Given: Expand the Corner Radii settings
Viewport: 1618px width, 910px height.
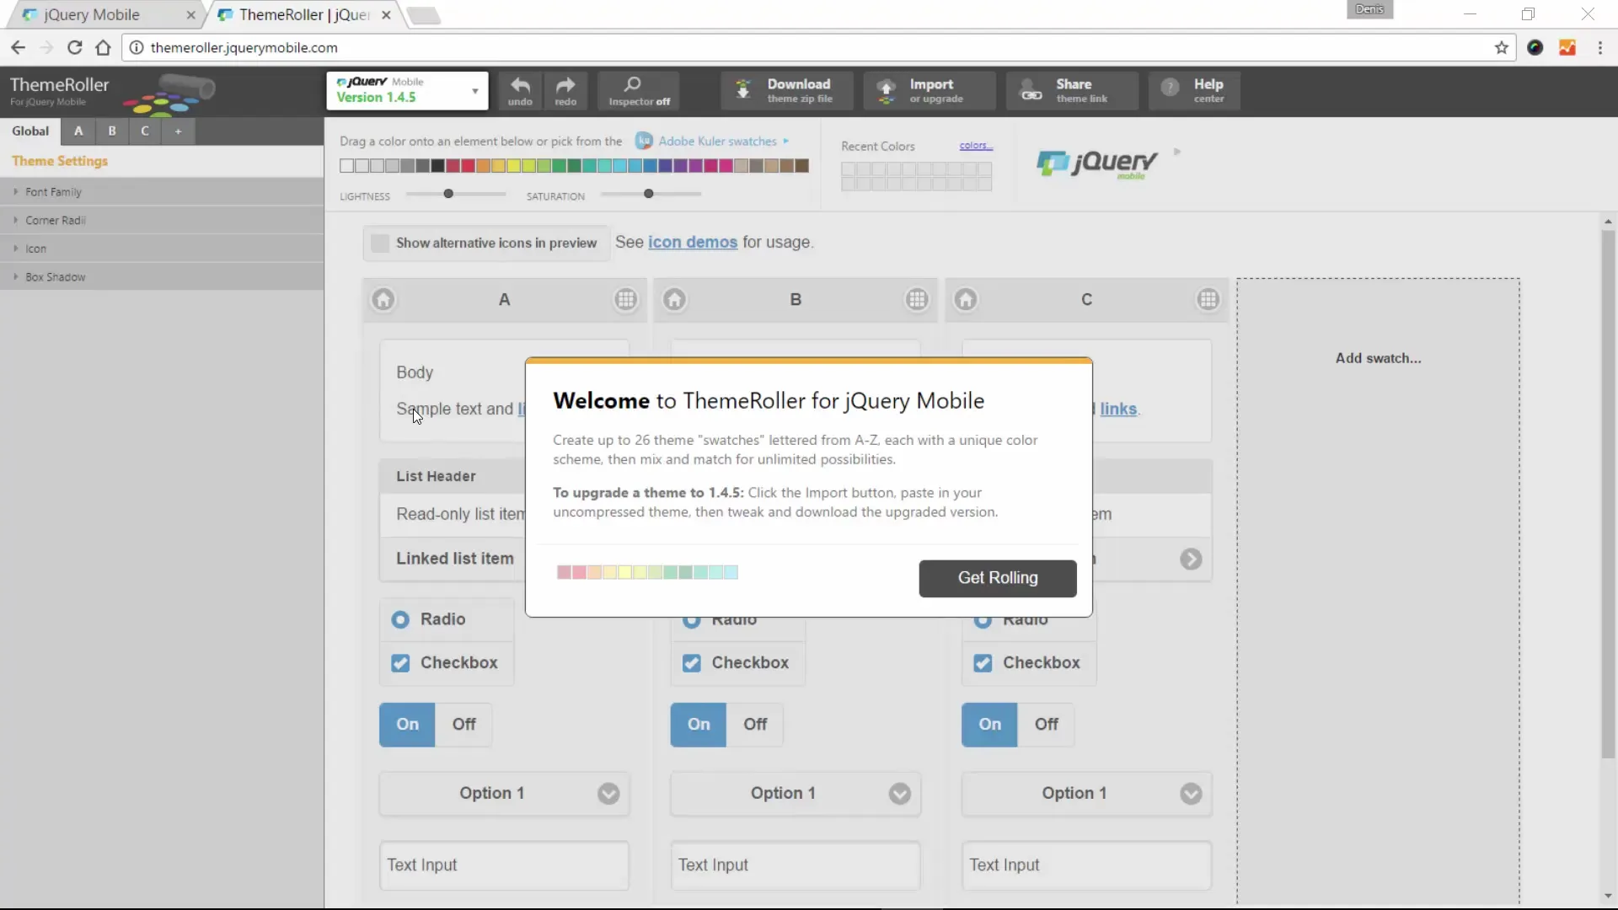Looking at the screenshot, I should [x=162, y=220].
